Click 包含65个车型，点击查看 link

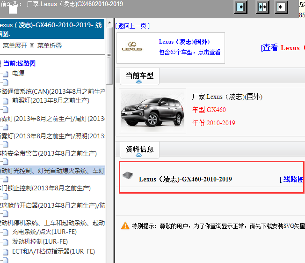(x=189, y=52)
